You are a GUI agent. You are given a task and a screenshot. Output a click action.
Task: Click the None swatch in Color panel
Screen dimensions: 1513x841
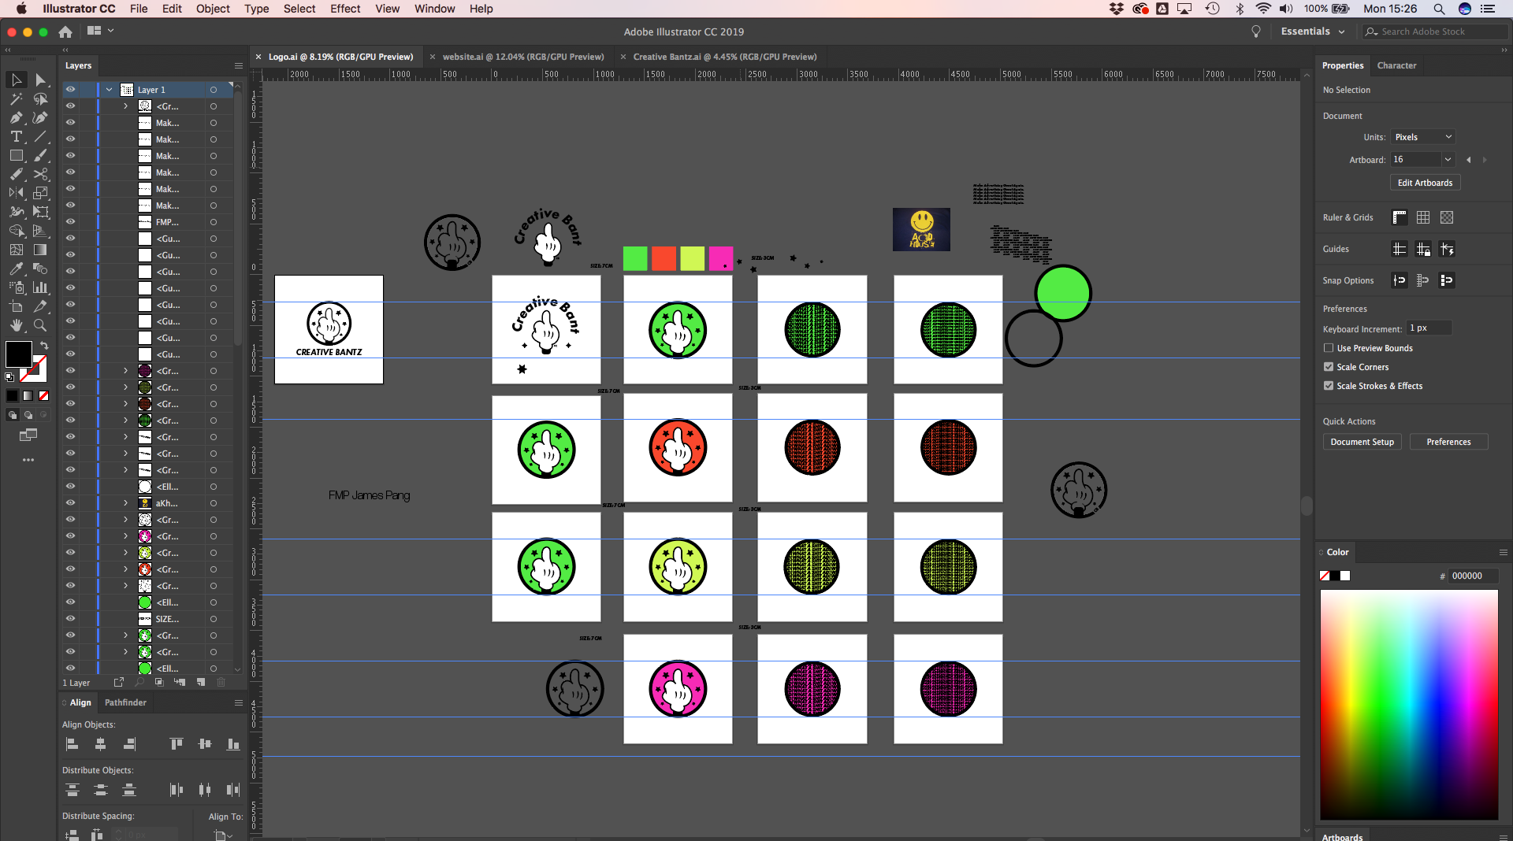point(1325,576)
